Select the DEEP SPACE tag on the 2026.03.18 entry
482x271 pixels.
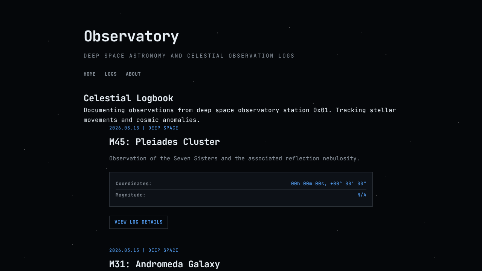163,128
